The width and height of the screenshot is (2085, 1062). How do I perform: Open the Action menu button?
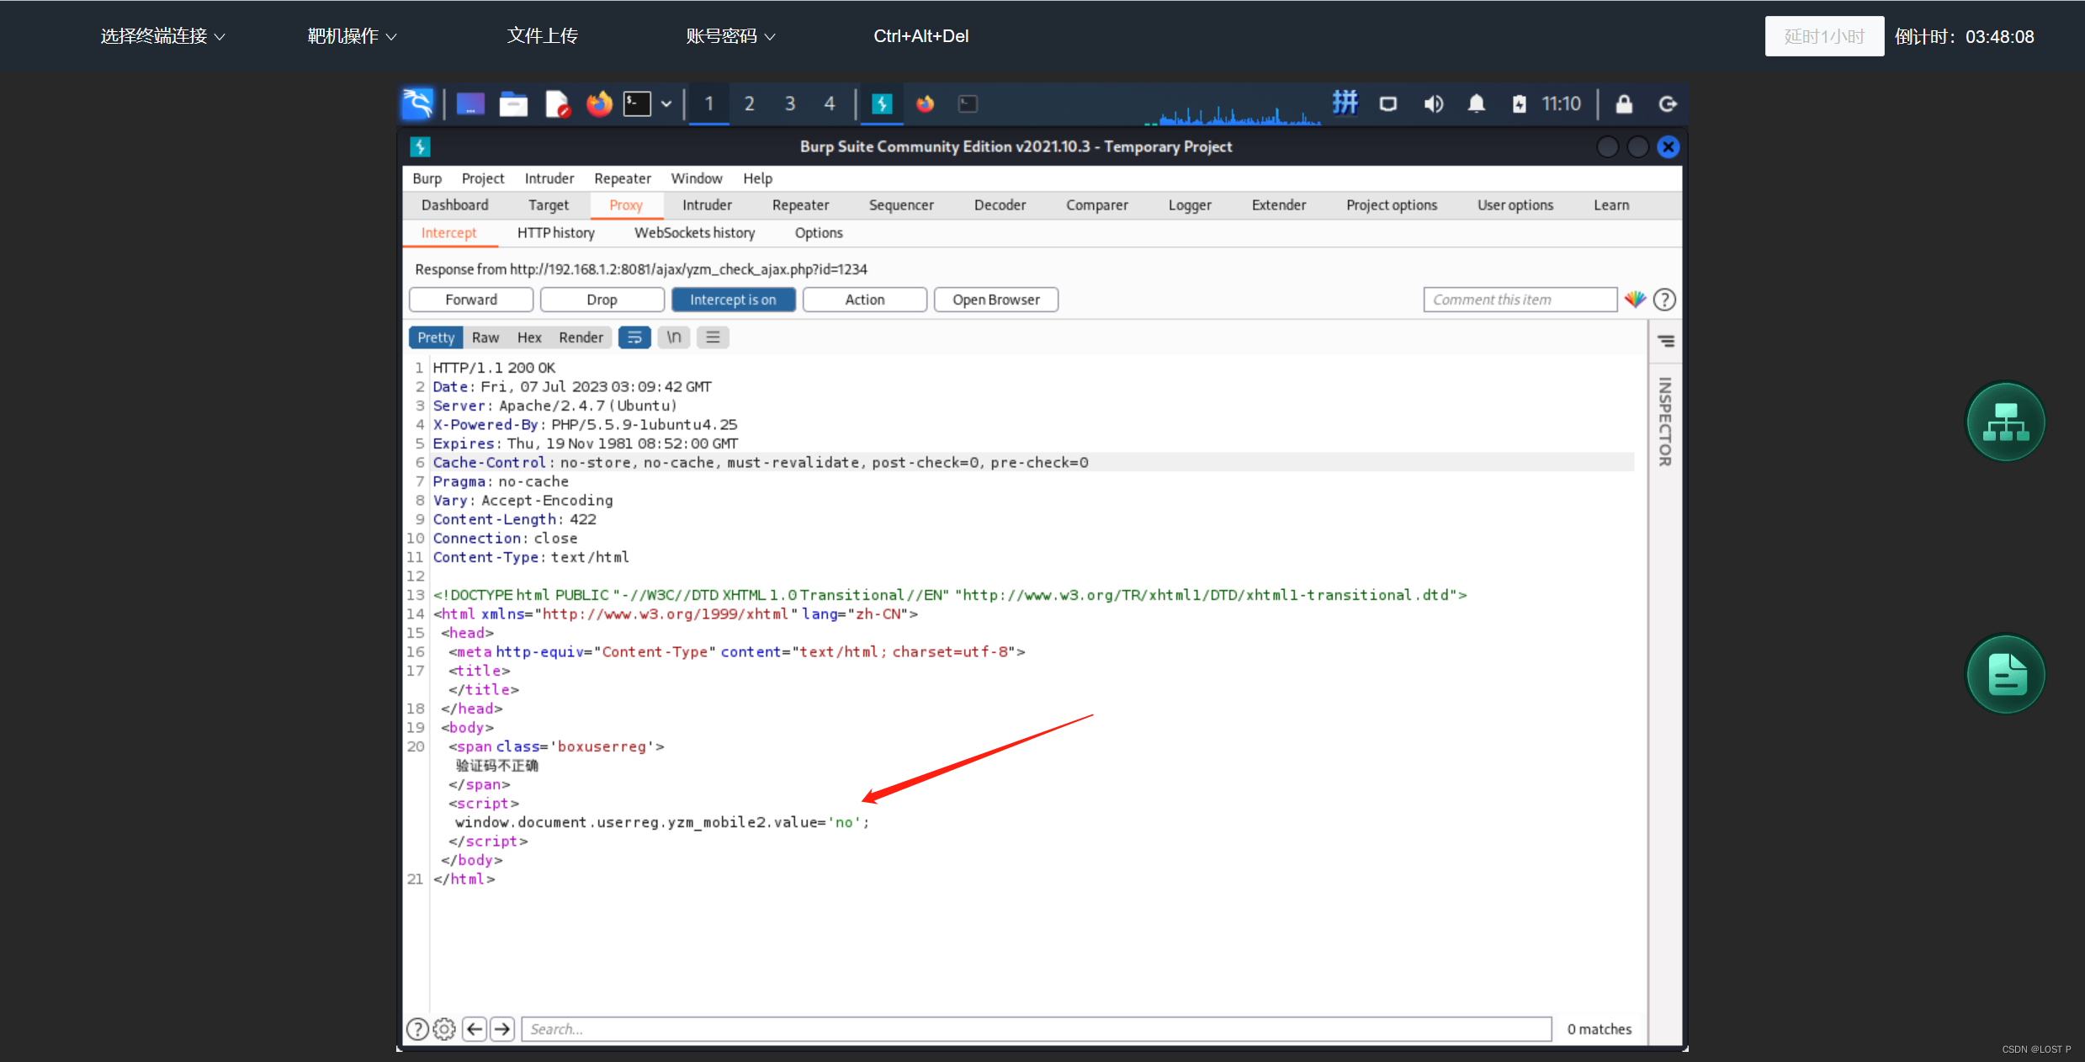[864, 300]
